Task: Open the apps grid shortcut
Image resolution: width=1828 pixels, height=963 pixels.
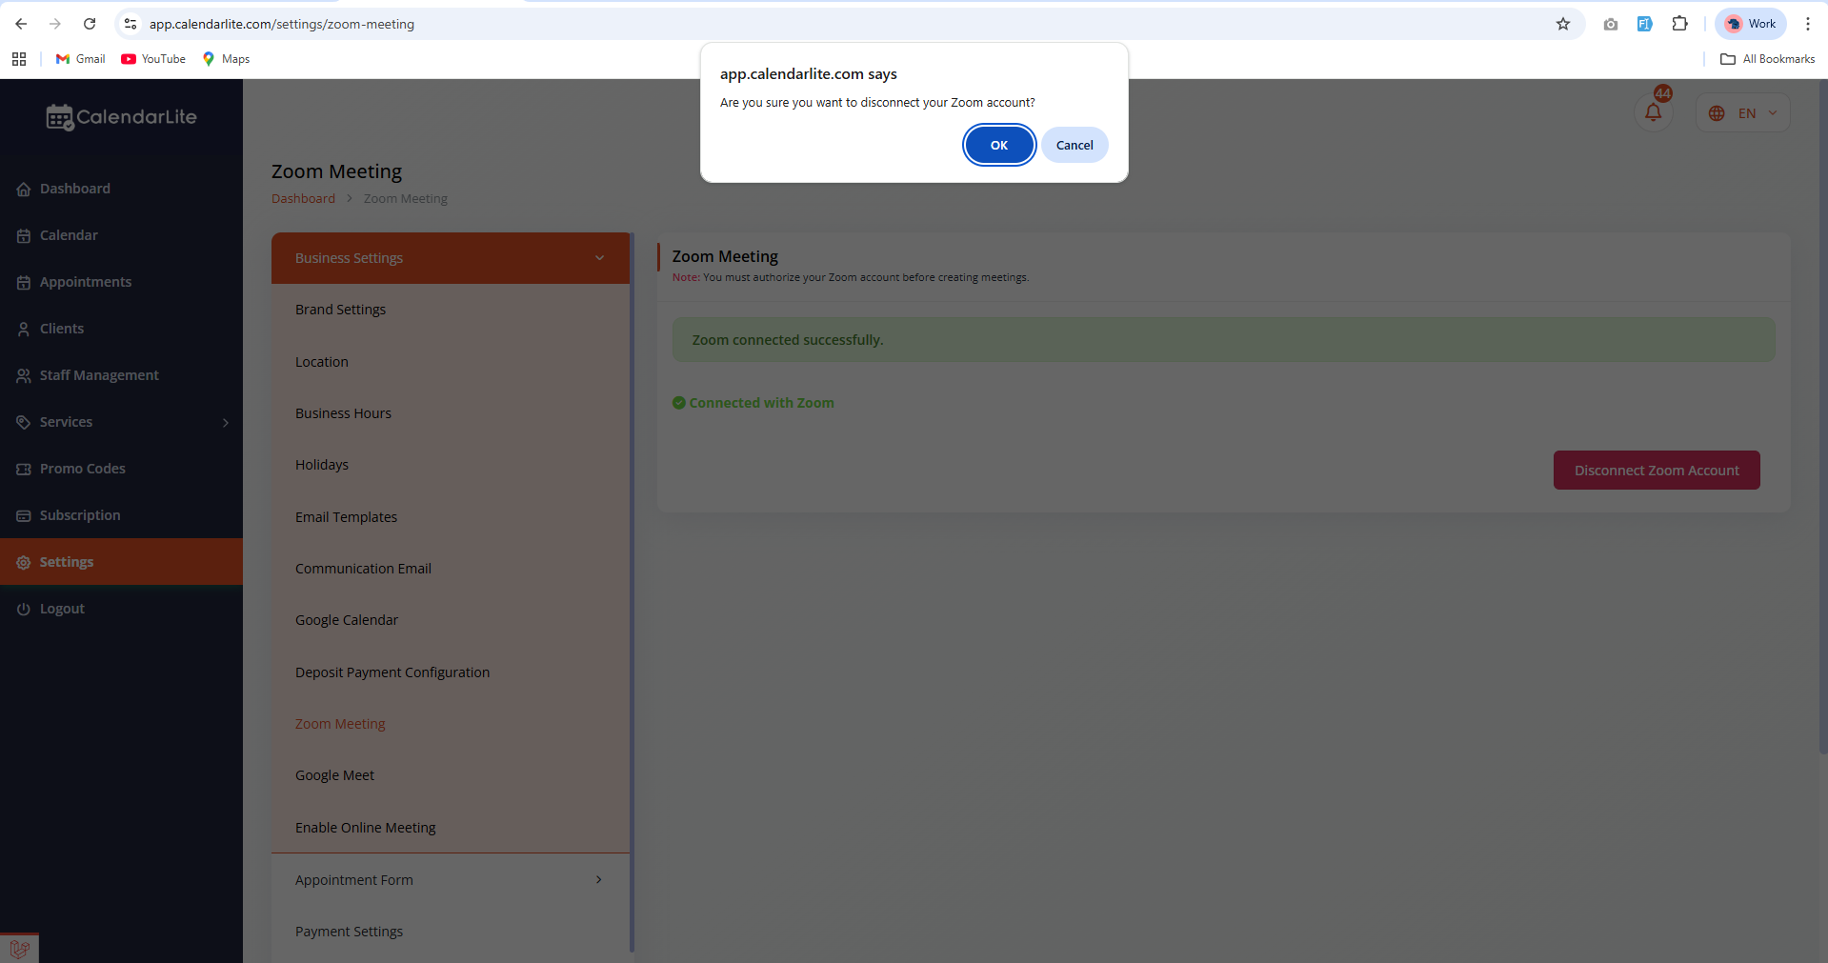Action: (x=19, y=59)
